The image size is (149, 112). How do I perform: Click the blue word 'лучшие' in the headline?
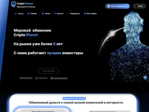54,53
